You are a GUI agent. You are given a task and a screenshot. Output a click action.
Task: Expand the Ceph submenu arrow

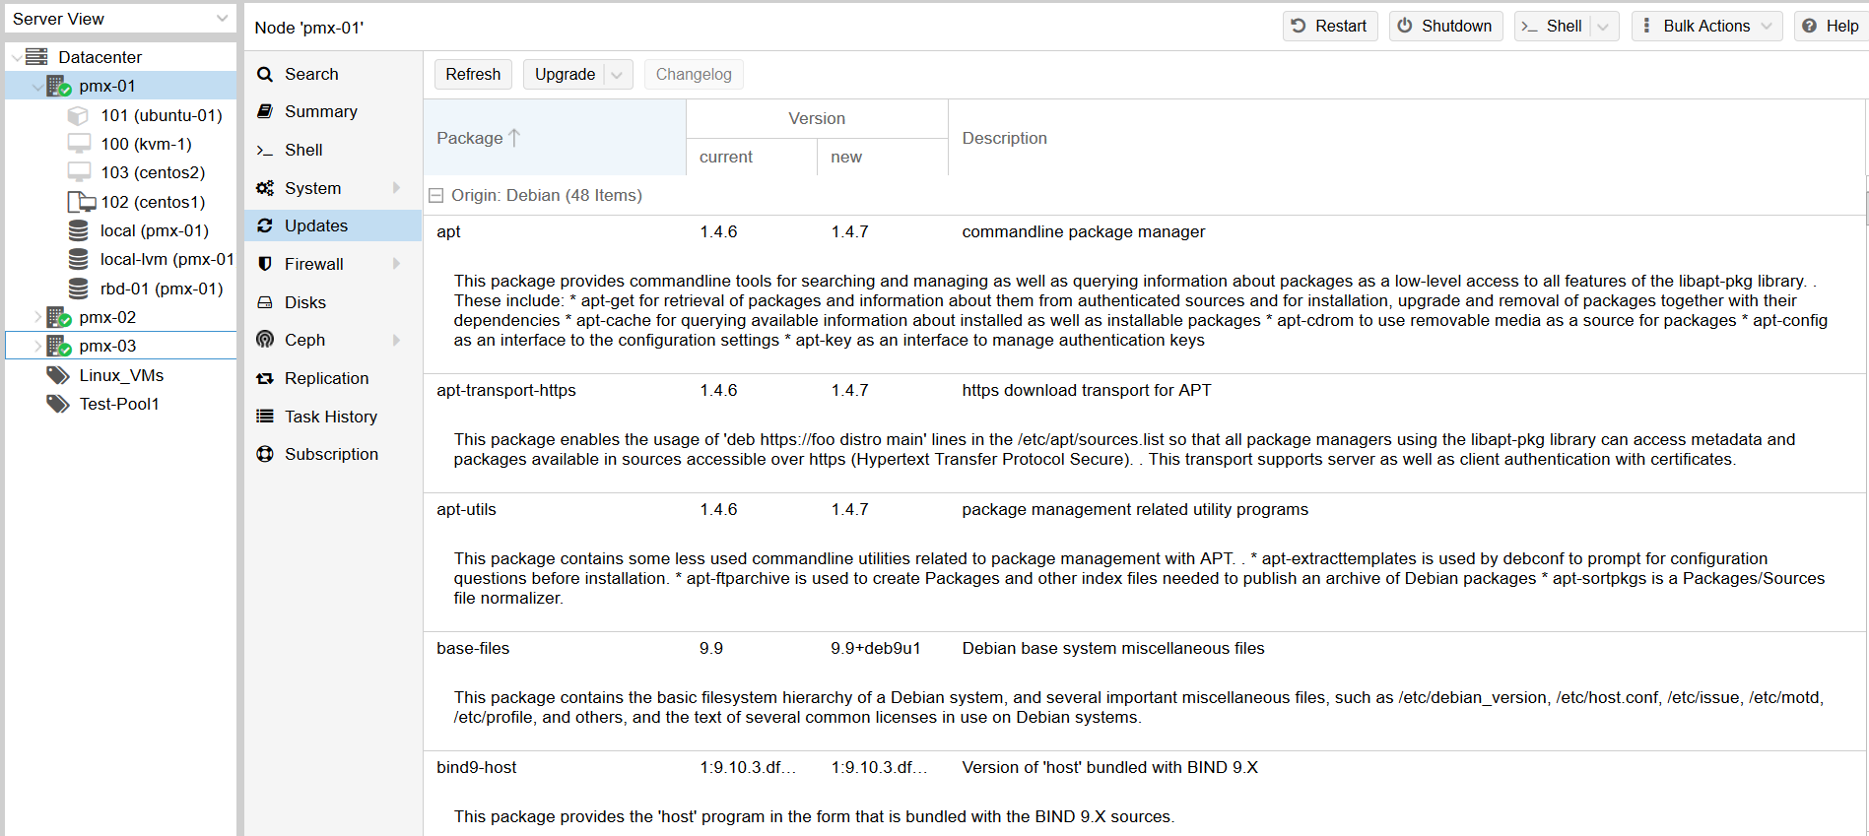pyautogui.click(x=397, y=340)
